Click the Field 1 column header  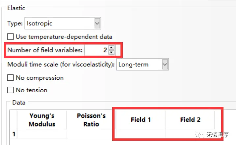click(x=141, y=120)
